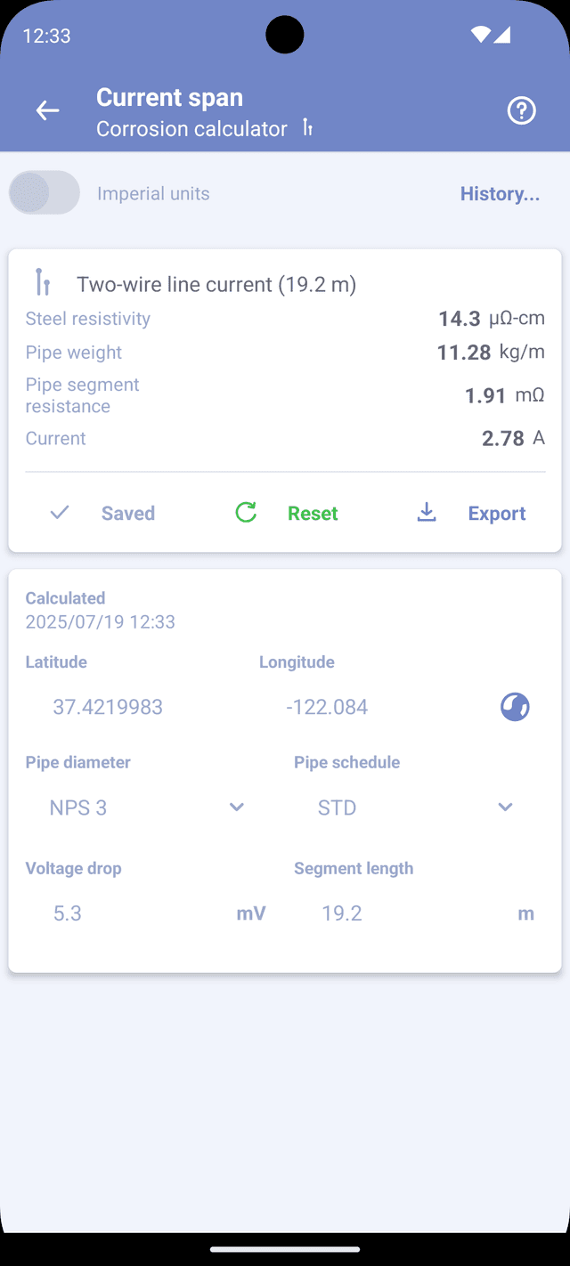Toggle the Imperial units switch

[45, 192]
